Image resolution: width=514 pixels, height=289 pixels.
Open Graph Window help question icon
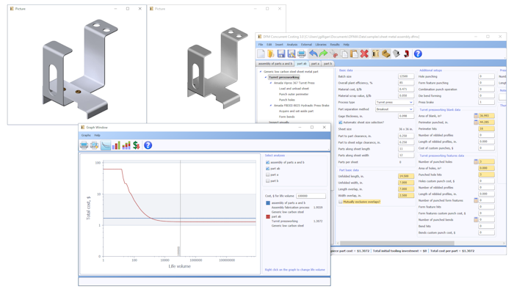[148, 145]
